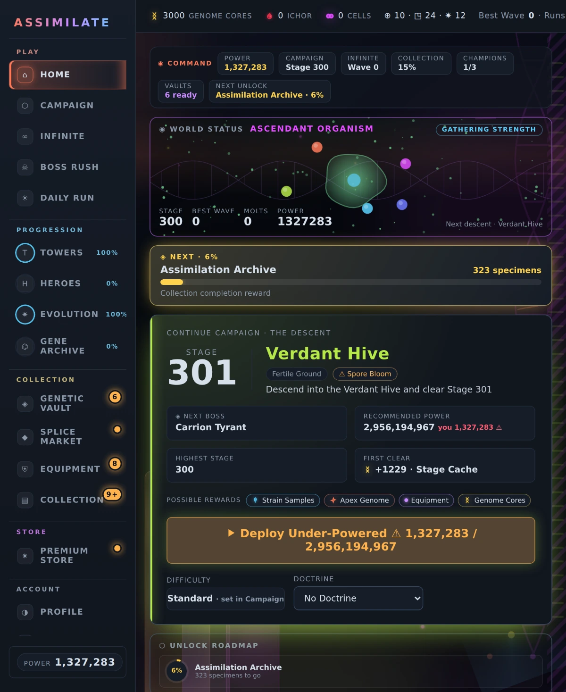Click the red Ichor droplet icon
Screen dimensions: 566x692
coord(270,16)
